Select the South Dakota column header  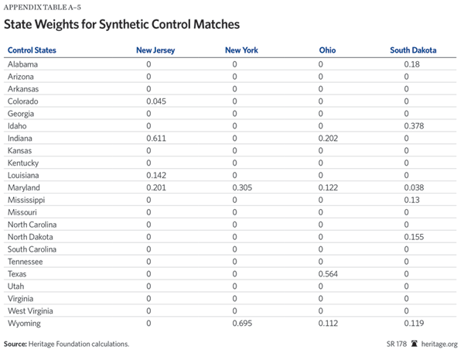pyautogui.click(x=413, y=50)
